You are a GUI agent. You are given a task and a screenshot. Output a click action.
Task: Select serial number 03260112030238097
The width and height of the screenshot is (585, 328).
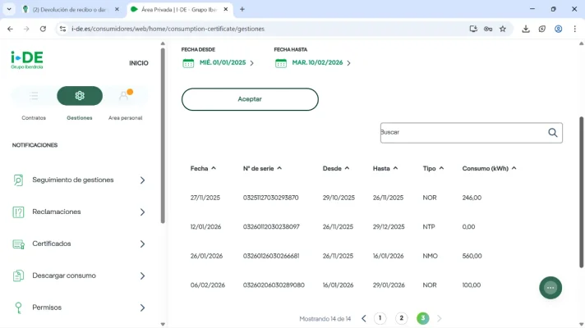[x=271, y=227]
